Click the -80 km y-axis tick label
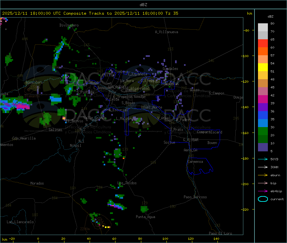 [x=246, y=30]
